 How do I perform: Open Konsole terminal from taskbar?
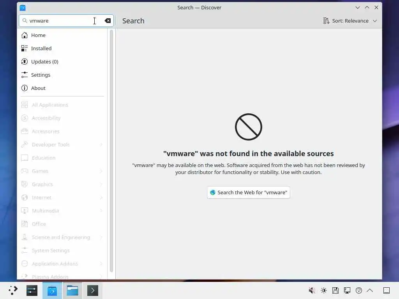(93, 290)
